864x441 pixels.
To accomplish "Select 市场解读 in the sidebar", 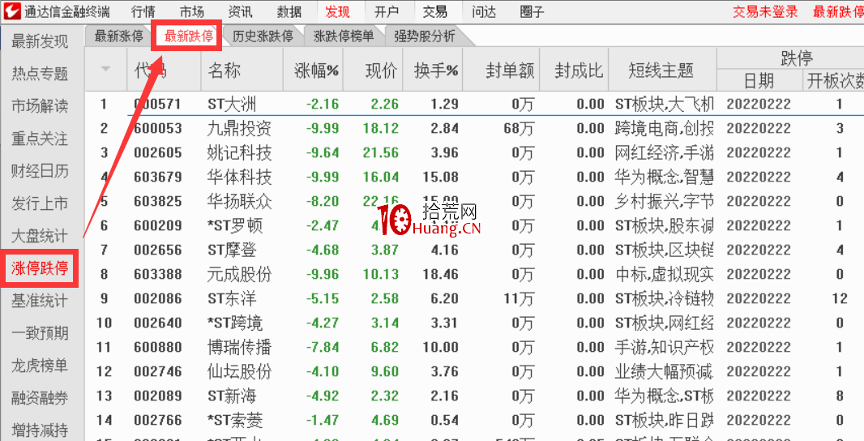I will [40, 106].
